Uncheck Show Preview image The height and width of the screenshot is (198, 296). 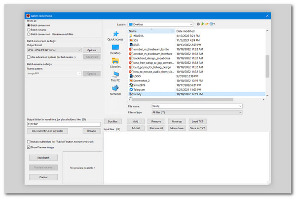[x=28, y=147]
